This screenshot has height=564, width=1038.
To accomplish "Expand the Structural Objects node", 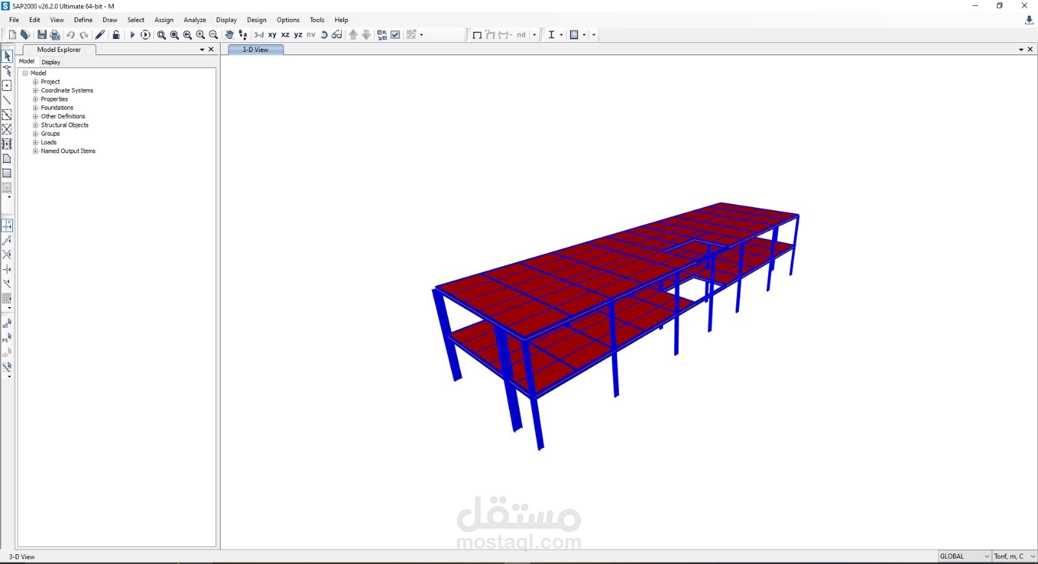I will (x=36, y=125).
